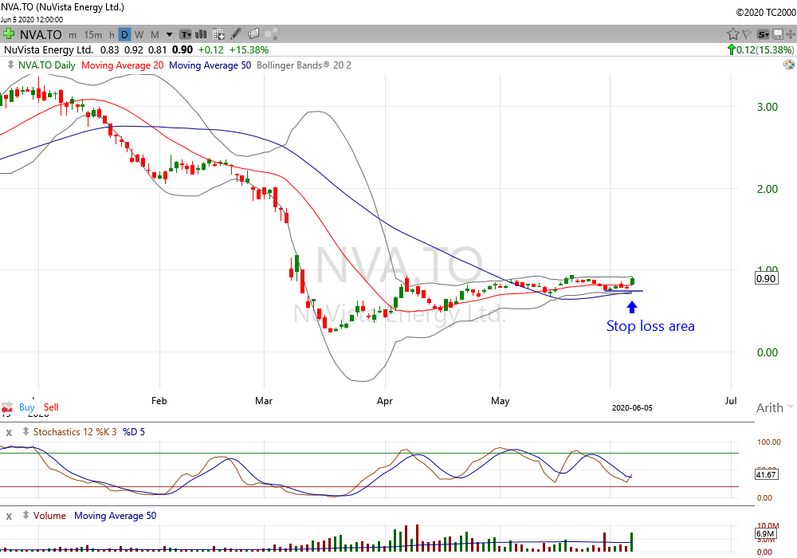The width and height of the screenshot is (797, 558).
Task: Select the 'm' minute timeframe
Action: pos(73,35)
